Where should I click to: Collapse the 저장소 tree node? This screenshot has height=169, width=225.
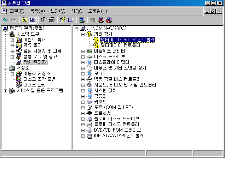coord(5,68)
